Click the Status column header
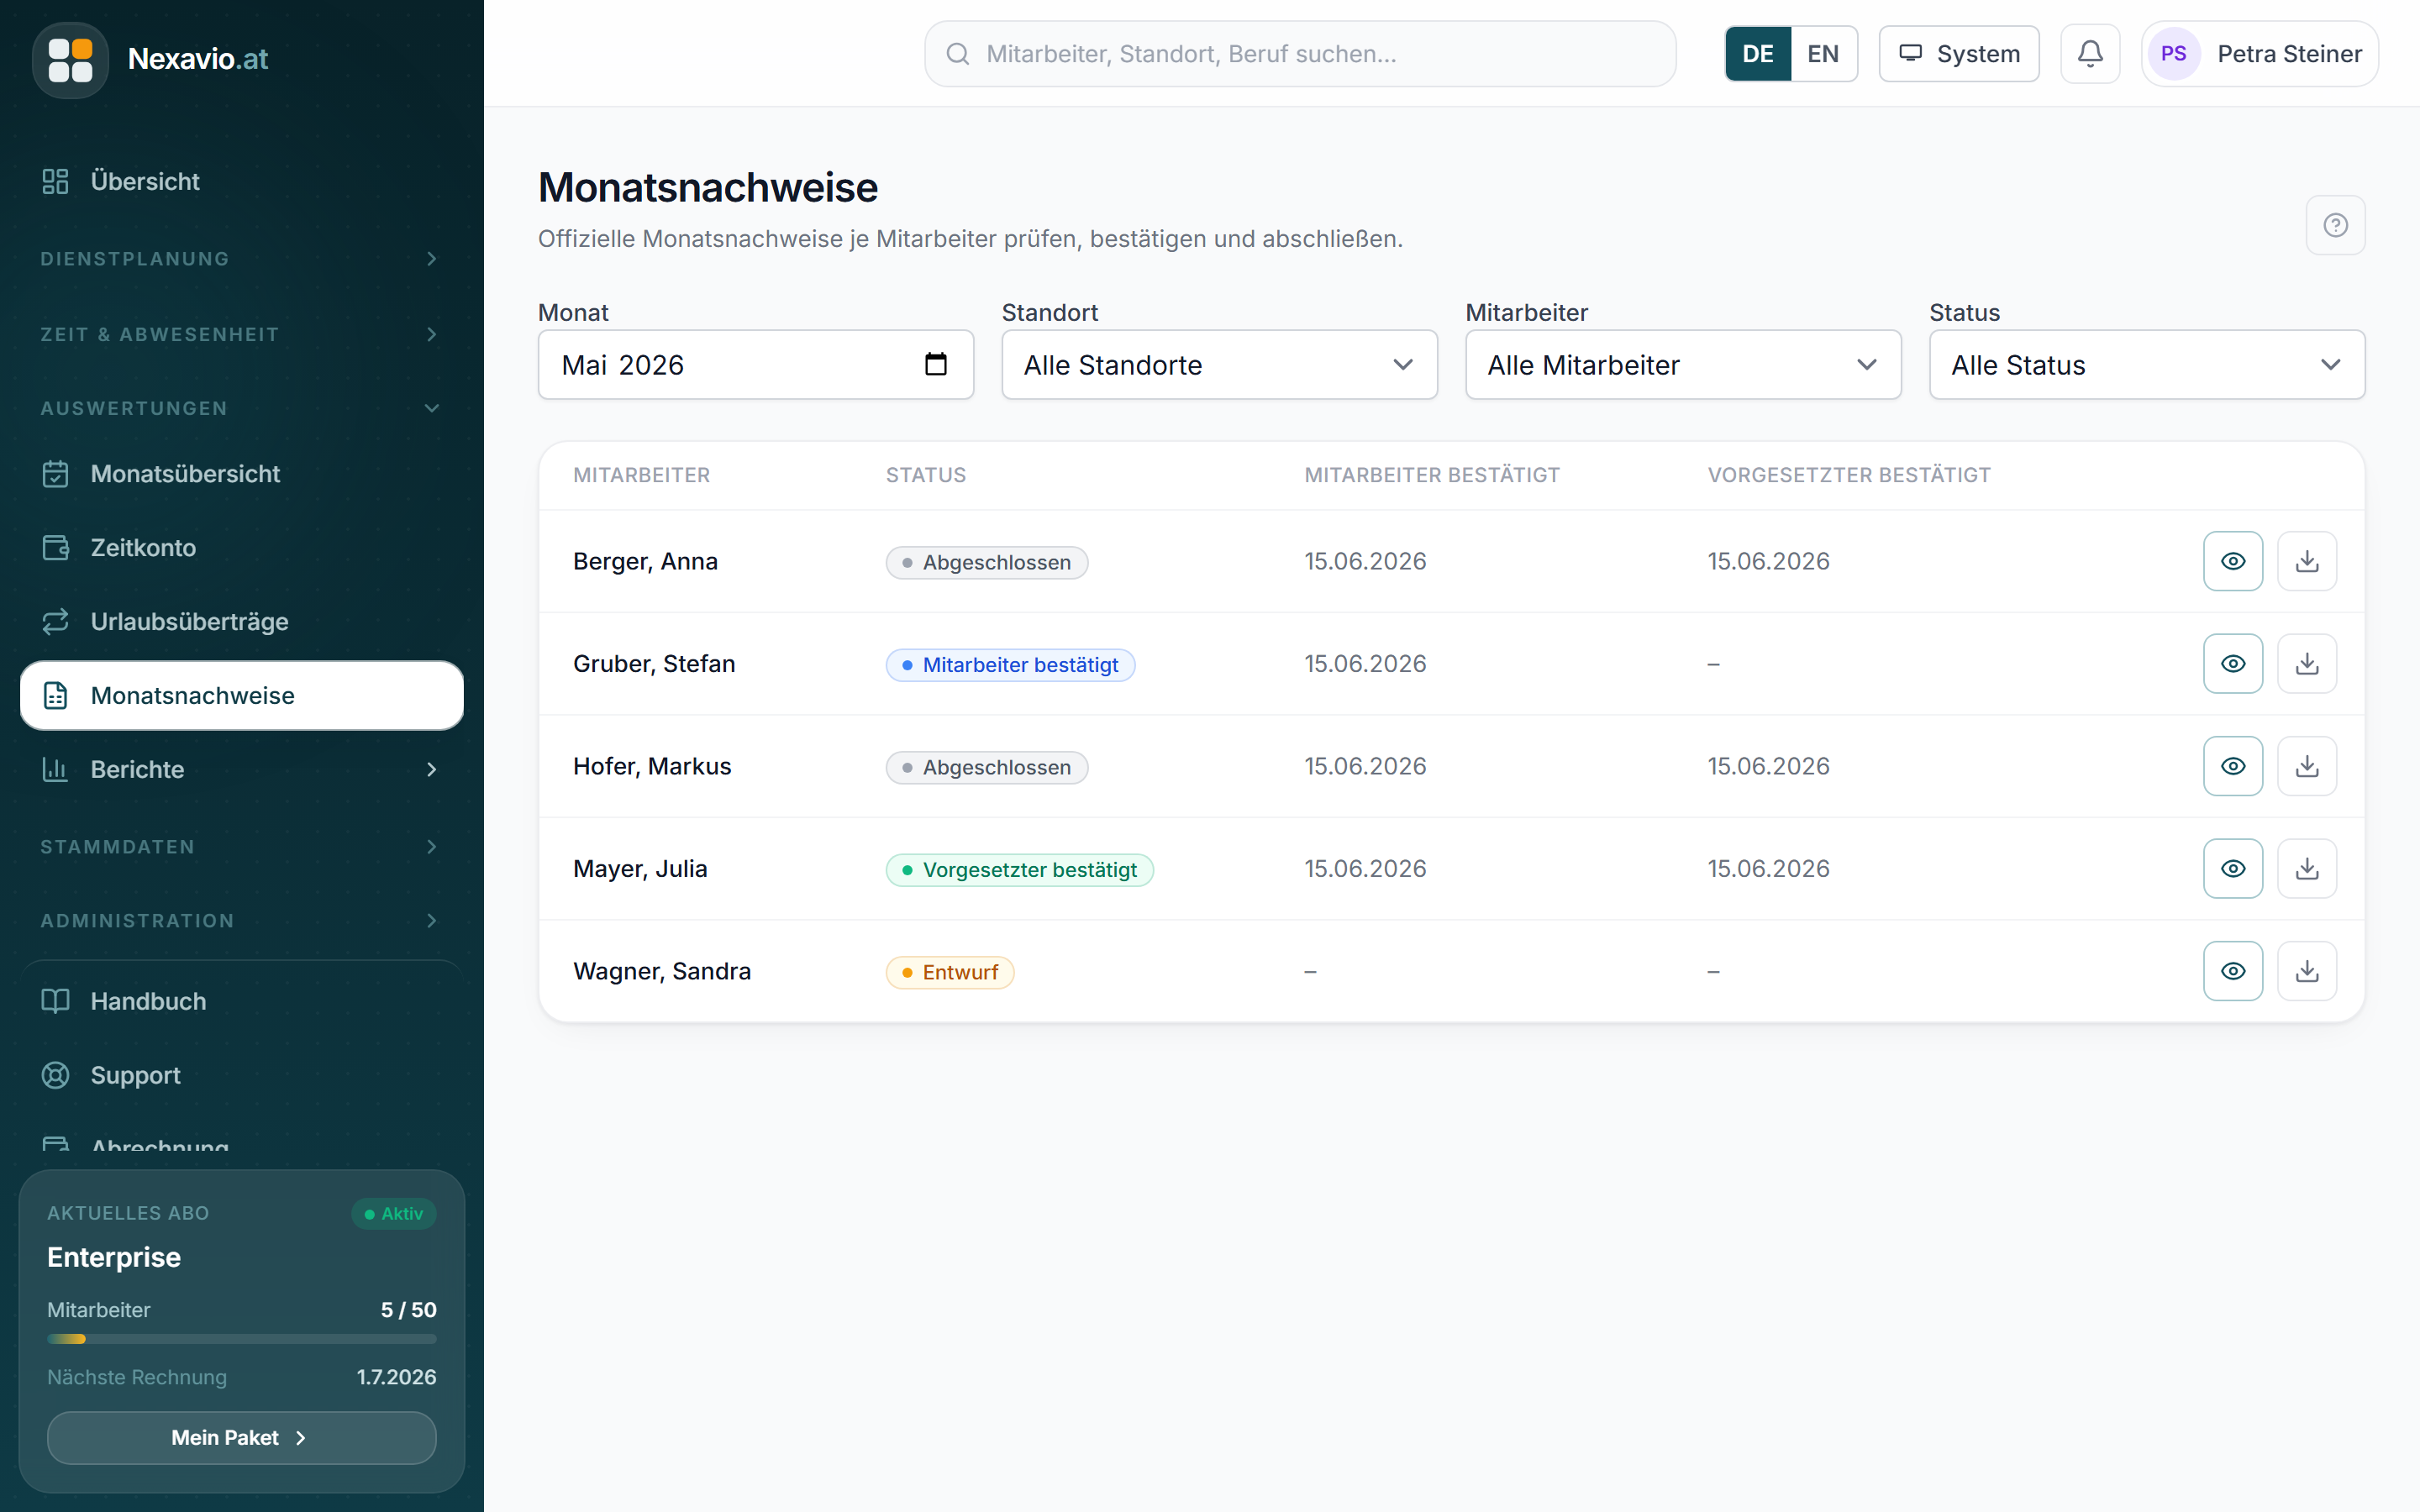2420x1512 pixels. (926, 475)
